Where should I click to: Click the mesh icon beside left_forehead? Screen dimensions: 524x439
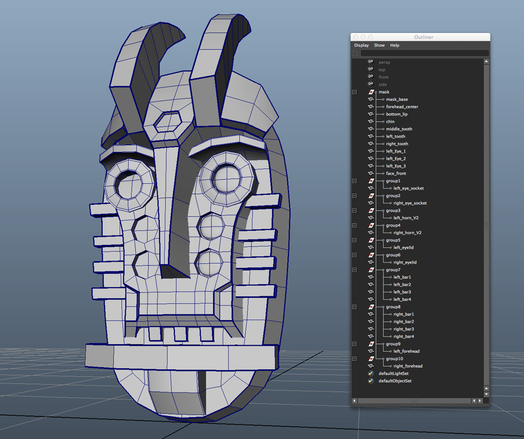click(x=370, y=351)
